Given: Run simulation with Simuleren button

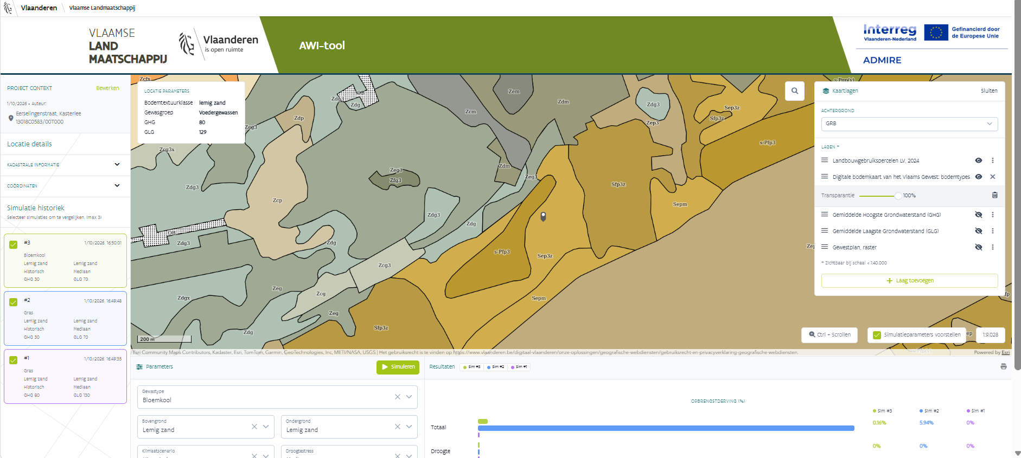Looking at the screenshot, I should pyautogui.click(x=398, y=367).
